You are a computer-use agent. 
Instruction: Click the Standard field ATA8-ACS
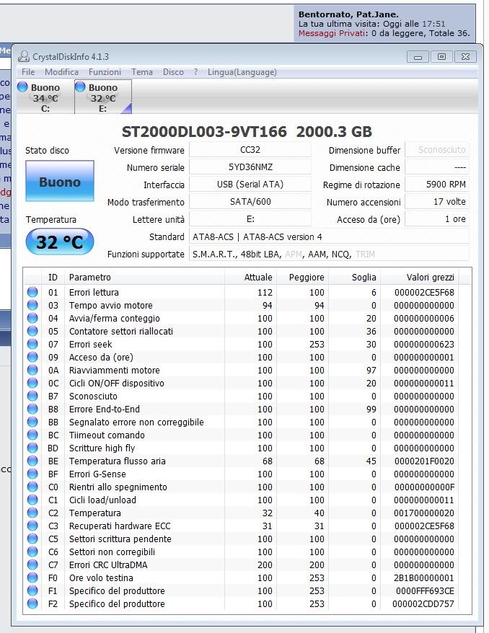[x=329, y=237]
